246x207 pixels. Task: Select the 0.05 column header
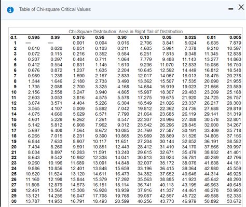point(167,37)
